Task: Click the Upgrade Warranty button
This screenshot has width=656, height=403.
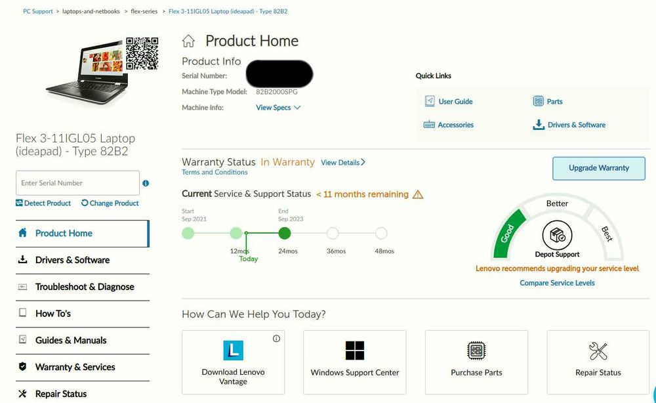Action: coord(598,168)
